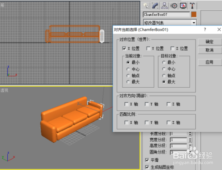This screenshot has height=170, width=222.
Task: Enable X 轴 in 匹配比例
Action: (126, 123)
